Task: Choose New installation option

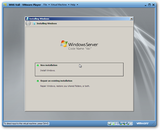Action: (x=79, y=69)
